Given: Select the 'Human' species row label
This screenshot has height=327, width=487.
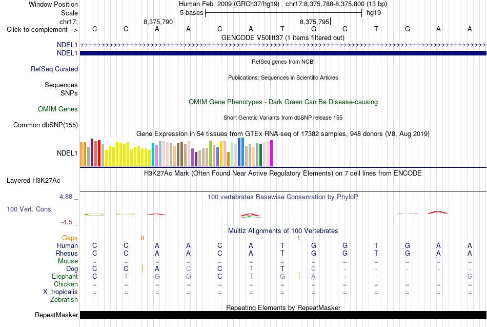Looking at the screenshot, I should click(67, 246).
